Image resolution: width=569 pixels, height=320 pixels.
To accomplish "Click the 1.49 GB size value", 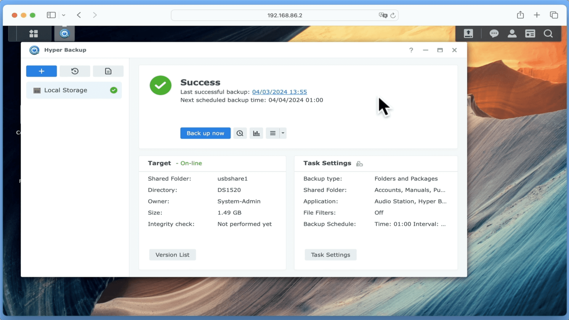I will point(229,213).
